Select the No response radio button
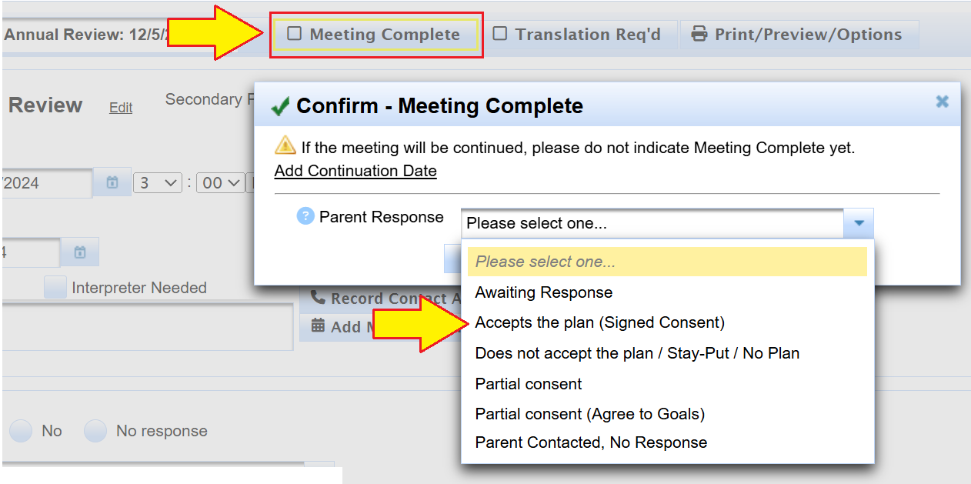The height and width of the screenshot is (484, 971). [x=95, y=431]
